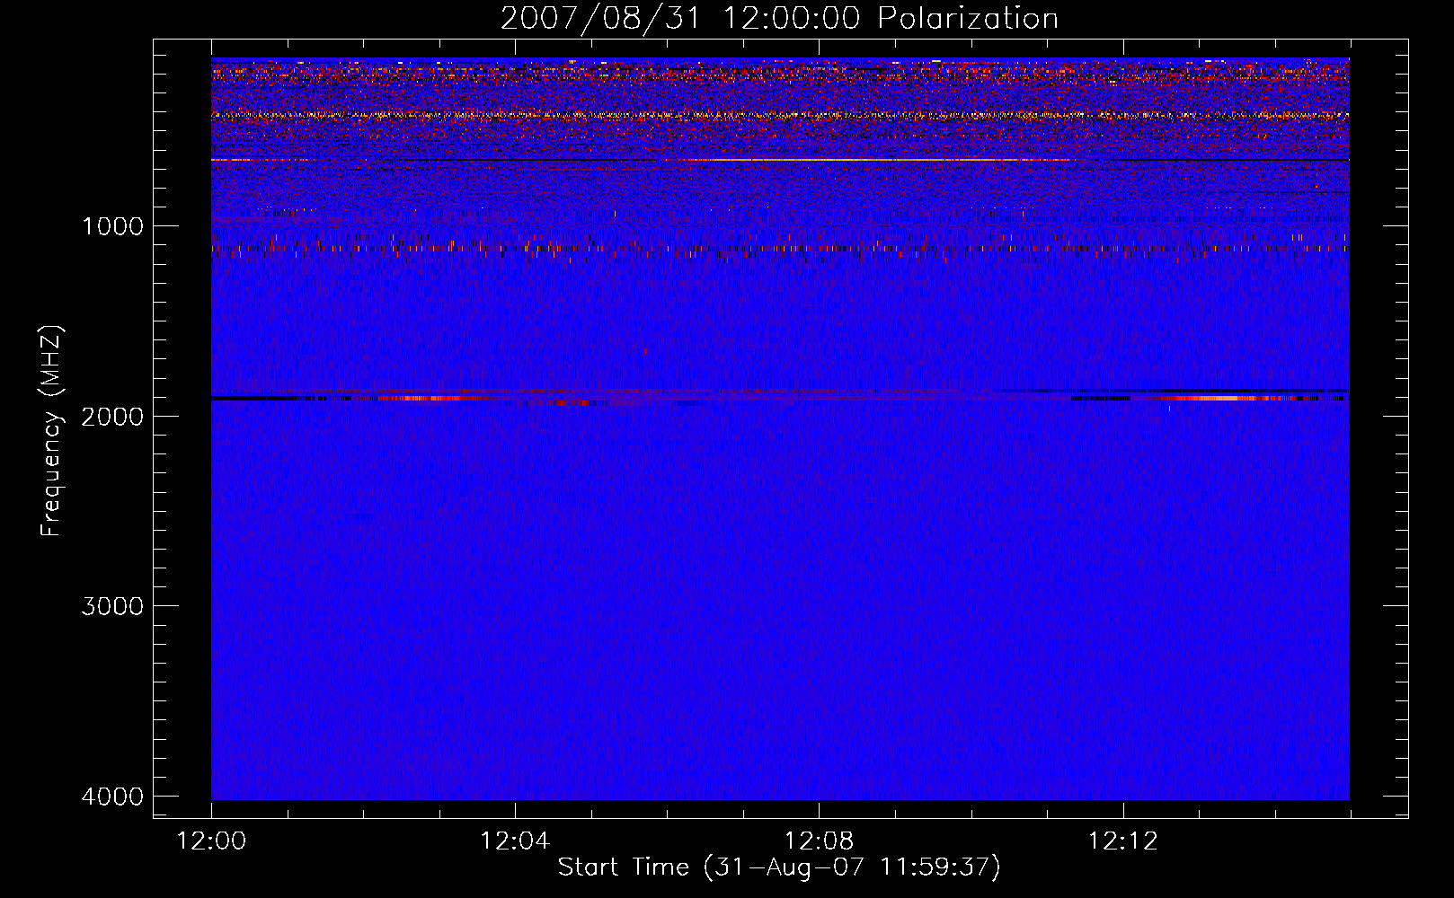Click the 12:04 time tick label
Viewport: 1454px width, 898px height.
click(x=515, y=841)
